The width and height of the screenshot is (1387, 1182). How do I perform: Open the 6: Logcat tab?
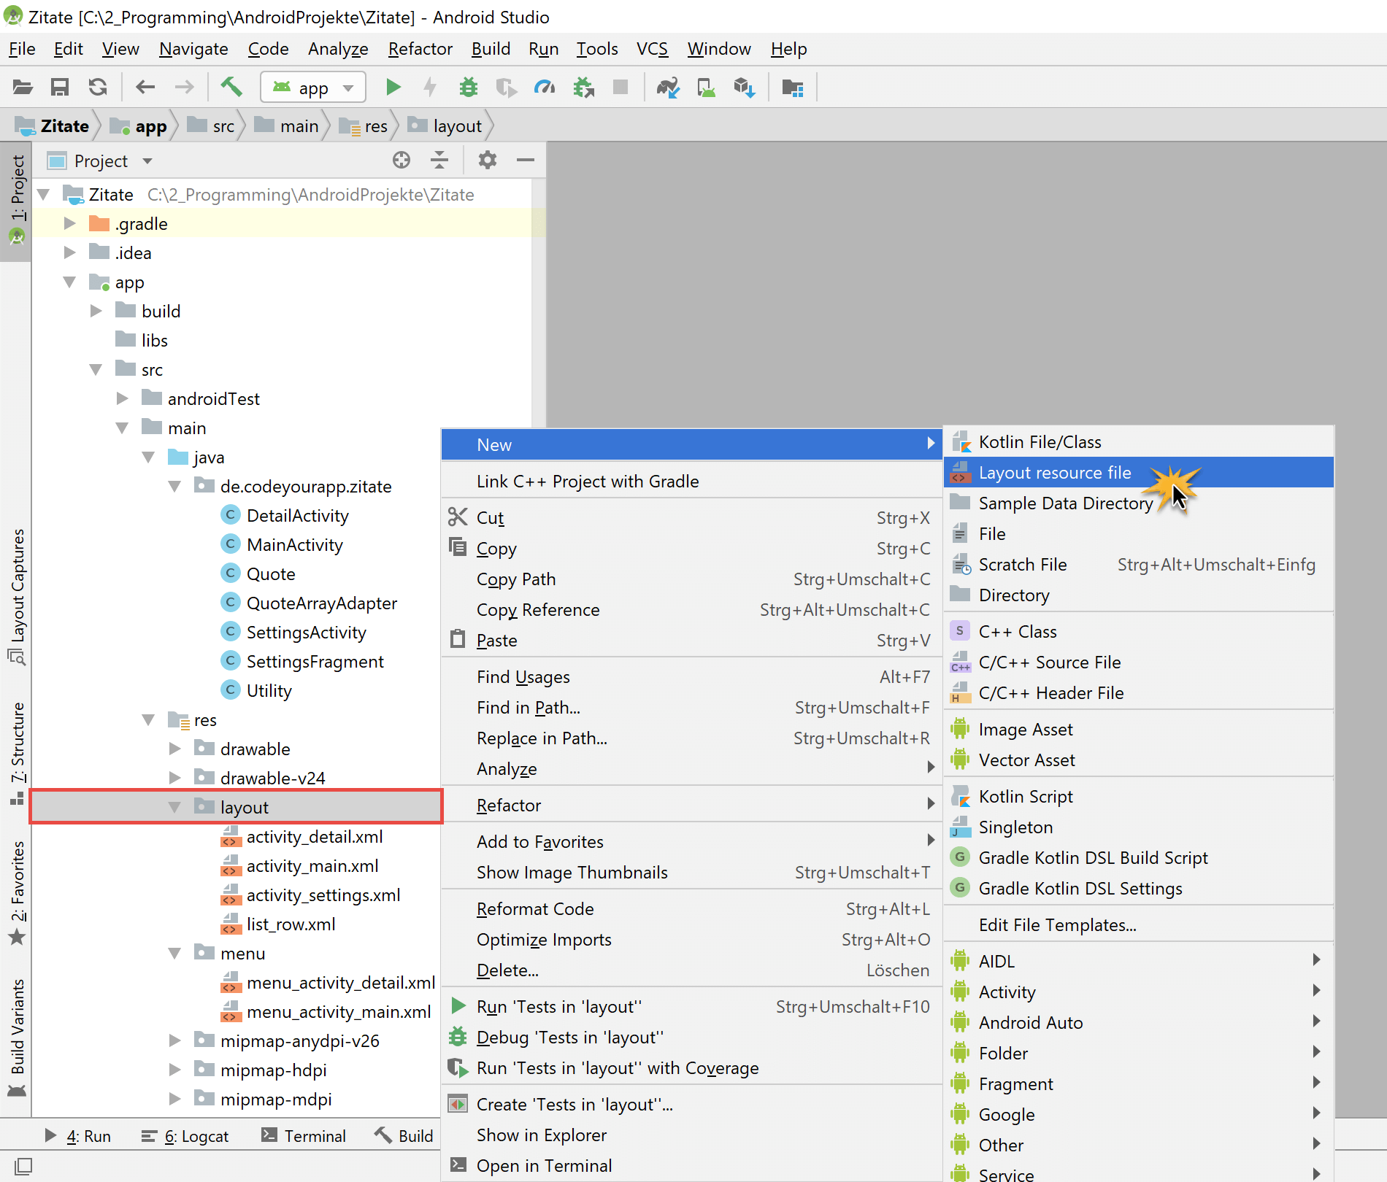(185, 1136)
